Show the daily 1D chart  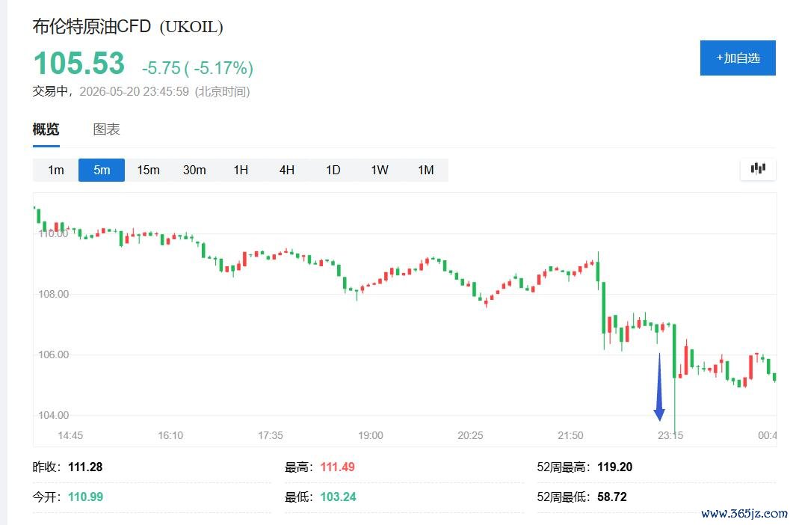333,170
